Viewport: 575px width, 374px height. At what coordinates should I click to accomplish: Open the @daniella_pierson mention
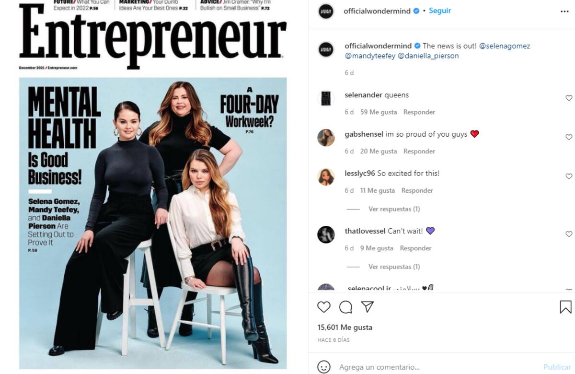click(428, 56)
